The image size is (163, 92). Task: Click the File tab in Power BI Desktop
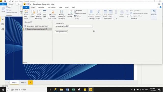(3, 4)
